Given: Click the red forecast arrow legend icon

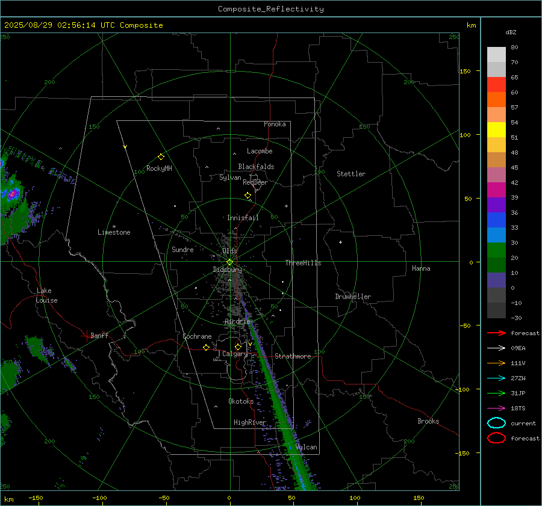Looking at the screenshot, I should tap(496, 333).
